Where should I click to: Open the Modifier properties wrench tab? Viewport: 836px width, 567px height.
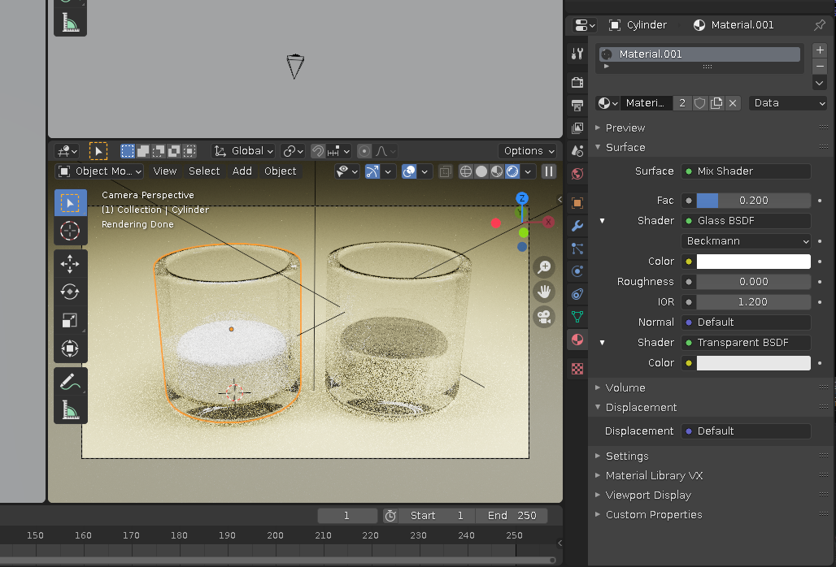point(577,226)
